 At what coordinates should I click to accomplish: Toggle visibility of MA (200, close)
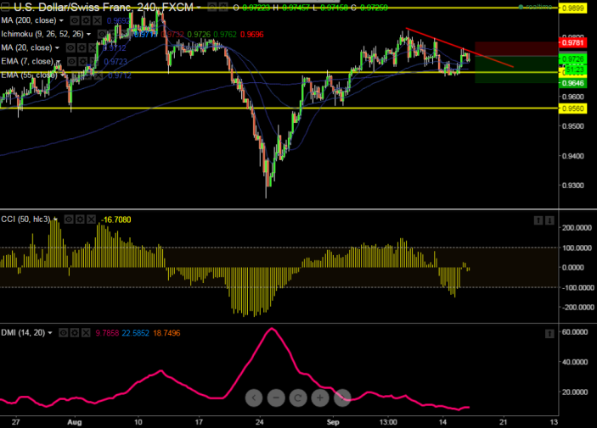[75, 20]
